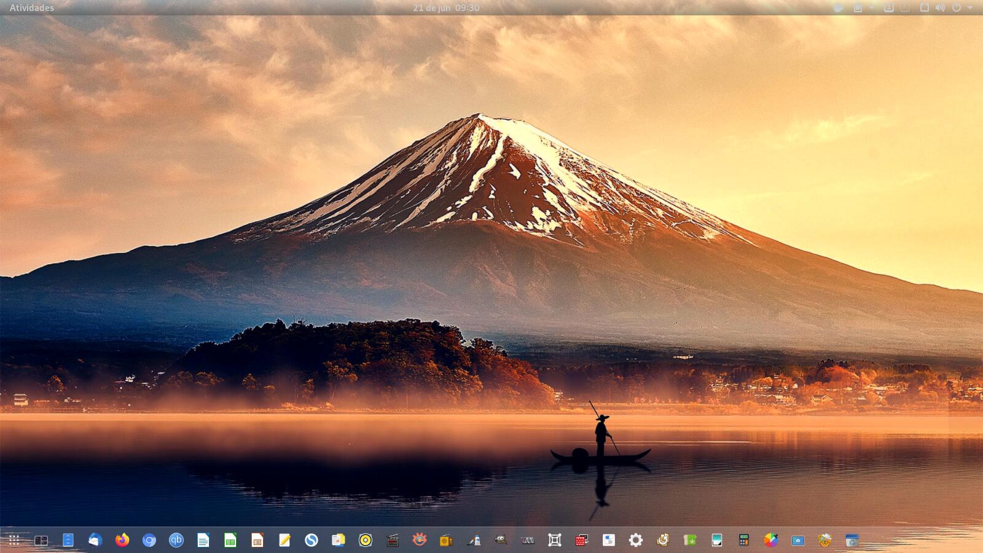This screenshot has width=983, height=553.
Task: Open Thunderbird mail client
Action: tap(95, 540)
